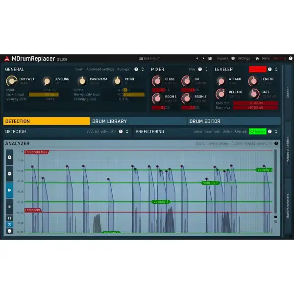
Task: Open Settings in the title bar
Action: 244,58
